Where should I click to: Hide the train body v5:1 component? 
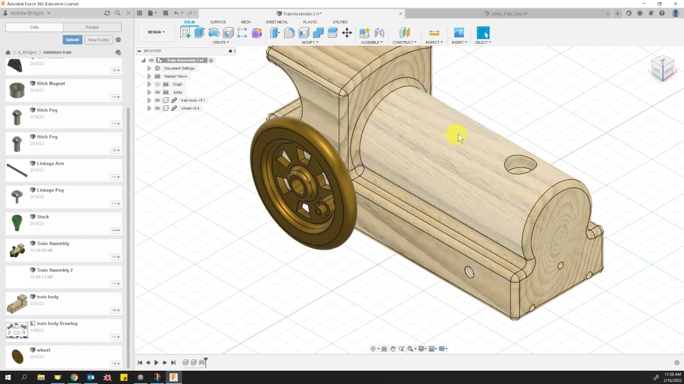pos(157,100)
